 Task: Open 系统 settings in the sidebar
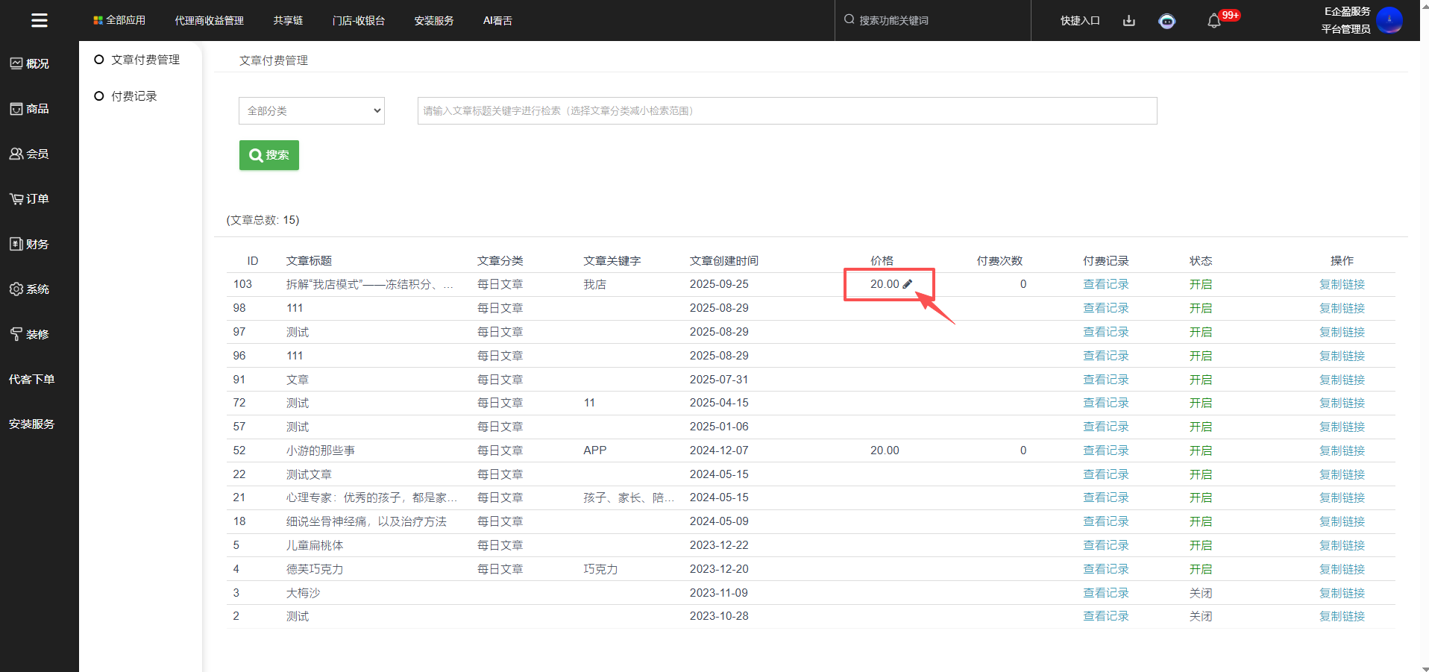[30, 289]
